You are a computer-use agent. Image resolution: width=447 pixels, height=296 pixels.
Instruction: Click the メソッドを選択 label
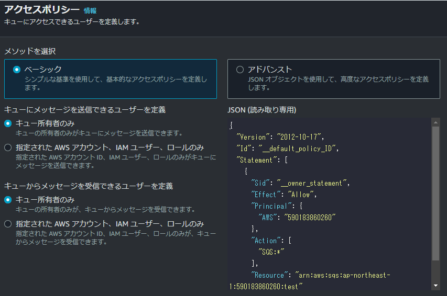click(x=30, y=51)
